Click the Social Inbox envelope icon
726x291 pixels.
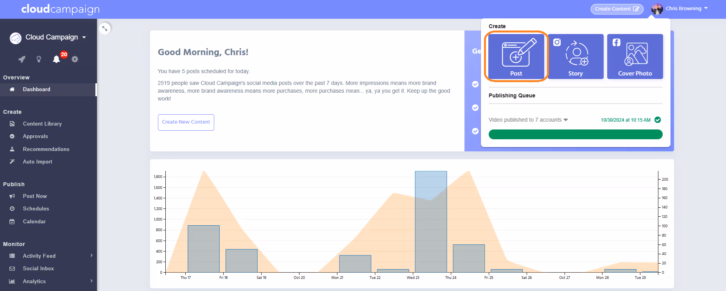pyautogui.click(x=12, y=268)
